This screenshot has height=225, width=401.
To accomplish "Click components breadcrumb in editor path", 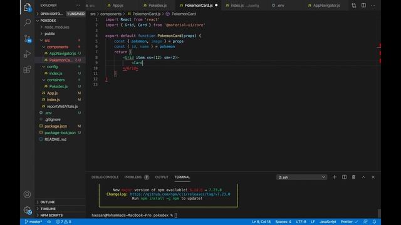I will 111,14.
